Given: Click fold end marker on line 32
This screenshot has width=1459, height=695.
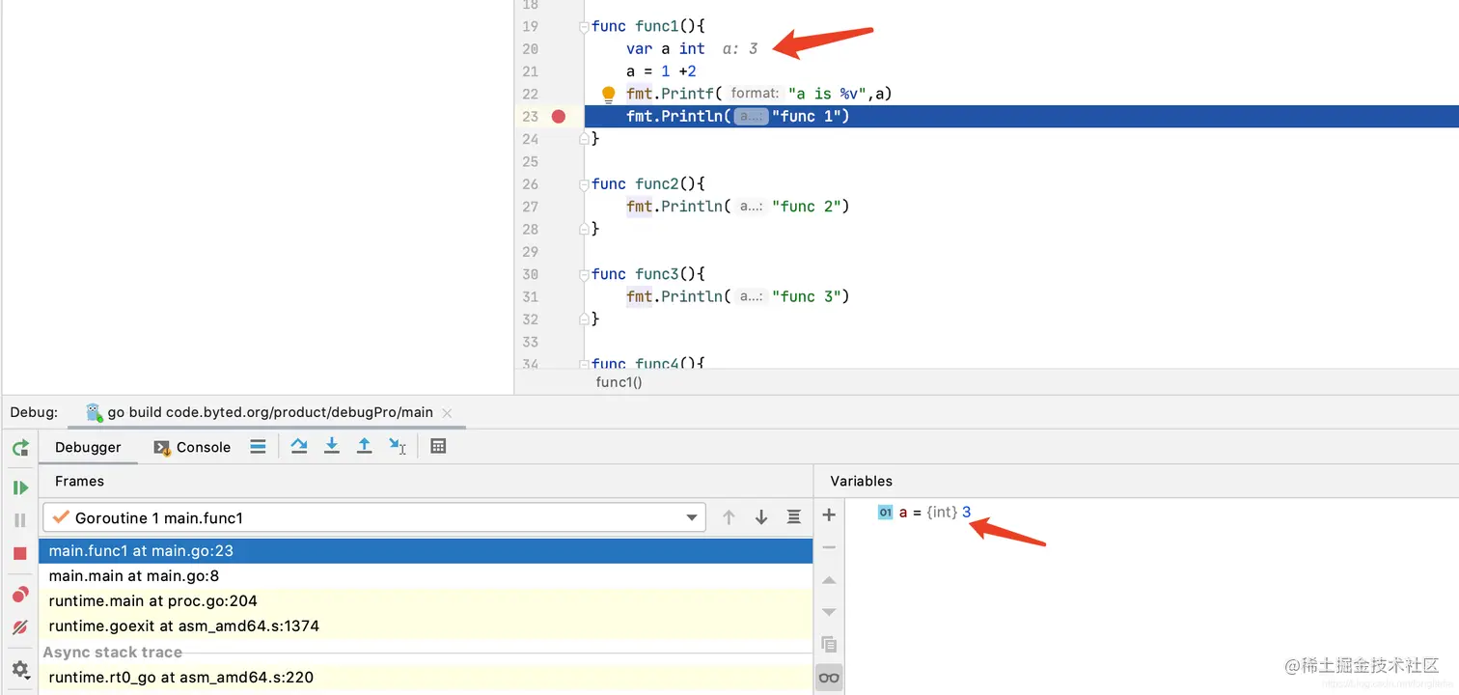Looking at the screenshot, I should click(x=584, y=319).
